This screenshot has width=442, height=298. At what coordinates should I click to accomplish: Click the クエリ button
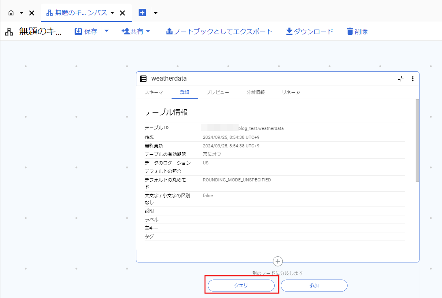[x=241, y=285]
